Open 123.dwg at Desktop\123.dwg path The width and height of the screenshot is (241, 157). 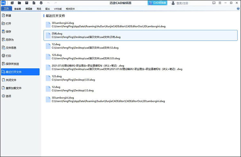140,78
